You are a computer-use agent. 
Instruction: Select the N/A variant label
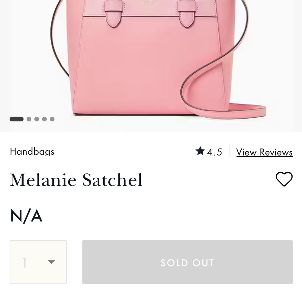26,216
